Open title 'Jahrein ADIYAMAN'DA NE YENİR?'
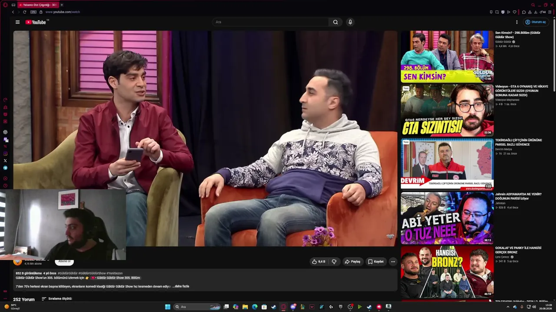The width and height of the screenshot is (556, 312). click(x=518, y=196)
